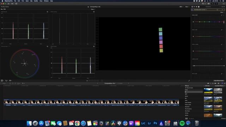Open the background tasks icon

[x=16, y=4]
